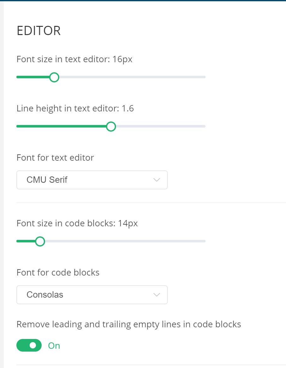Open the chevron on the CMU Serif dropdown

coord(156,180)
